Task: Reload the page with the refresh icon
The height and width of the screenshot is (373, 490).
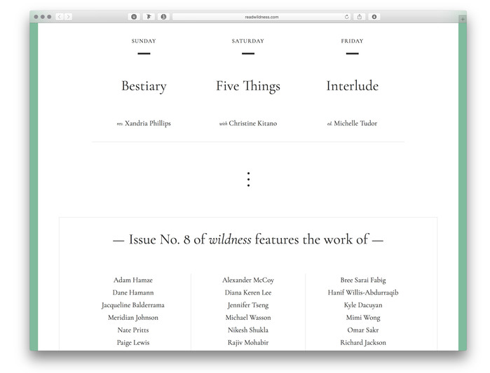Action: click(347, 17)
